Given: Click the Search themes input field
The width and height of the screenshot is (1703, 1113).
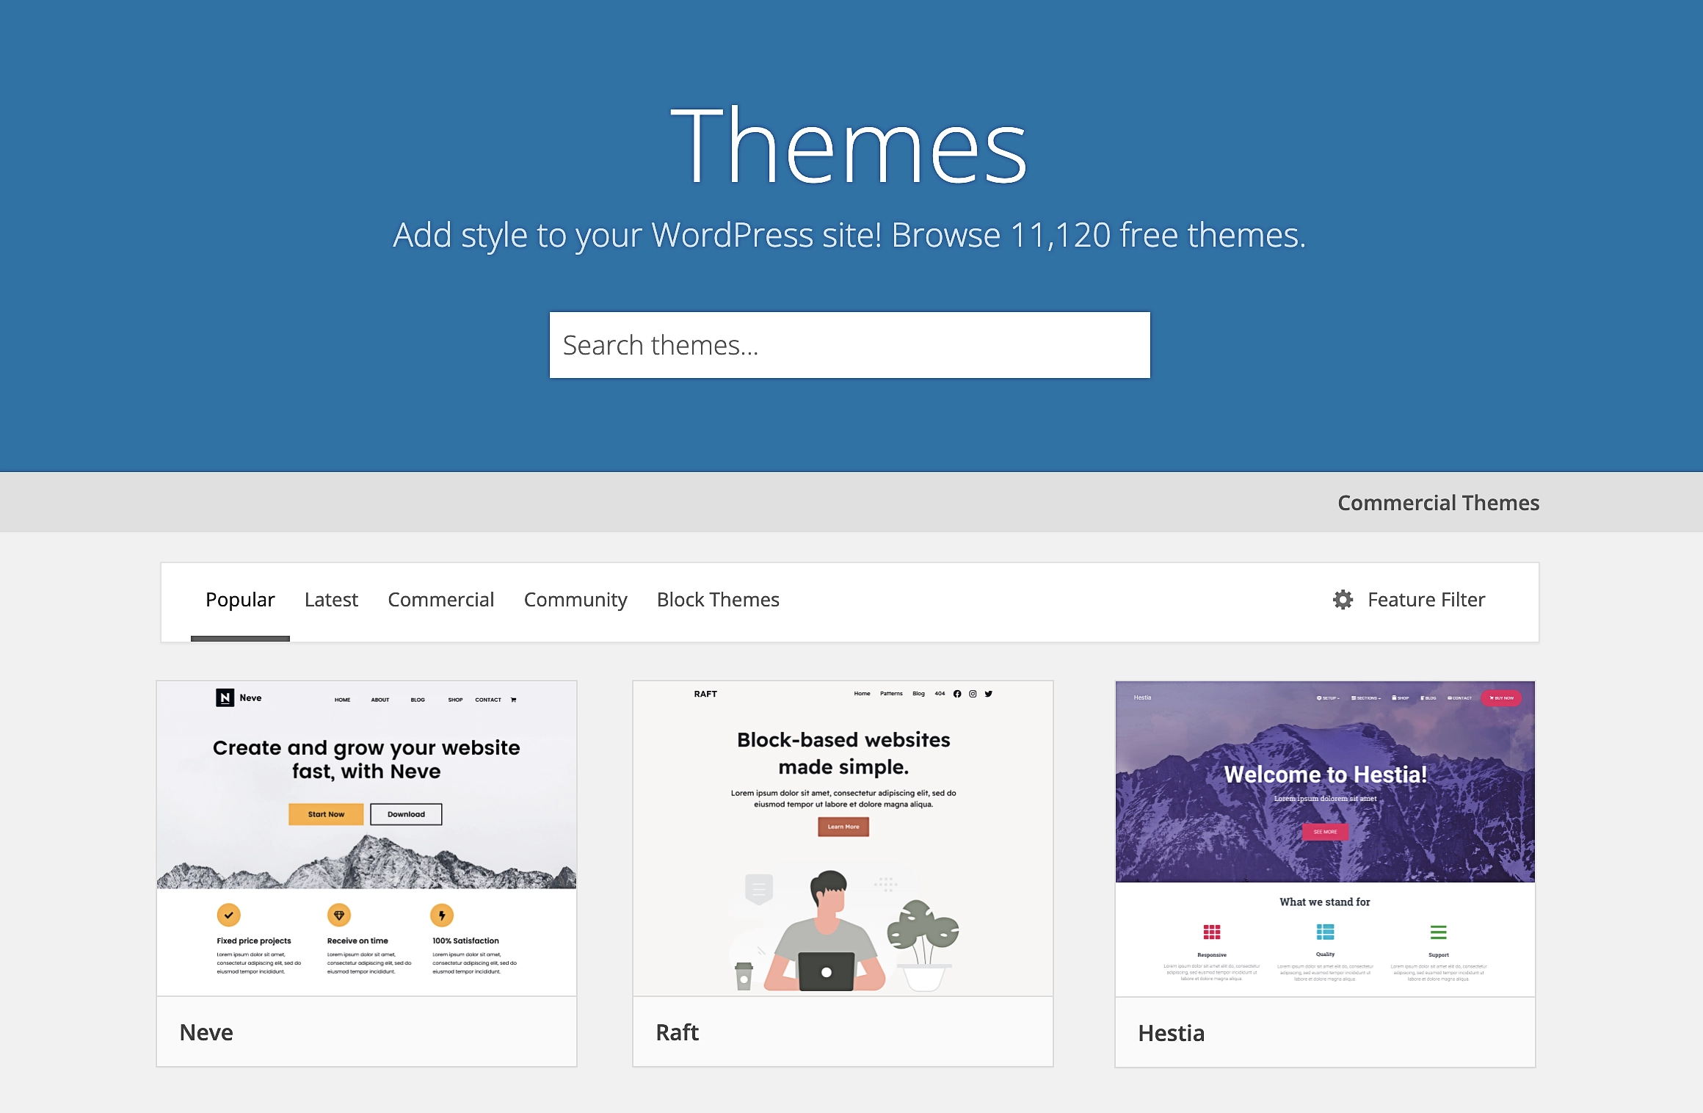Looking at the screenshot, I should pyautogui.click(x=851, y=345).
